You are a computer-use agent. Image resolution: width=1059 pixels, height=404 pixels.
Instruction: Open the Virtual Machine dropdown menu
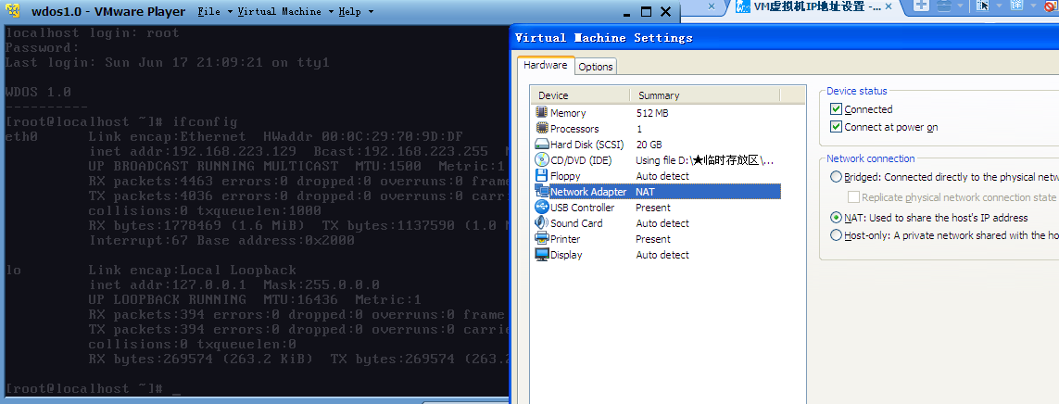click(283, 12)
